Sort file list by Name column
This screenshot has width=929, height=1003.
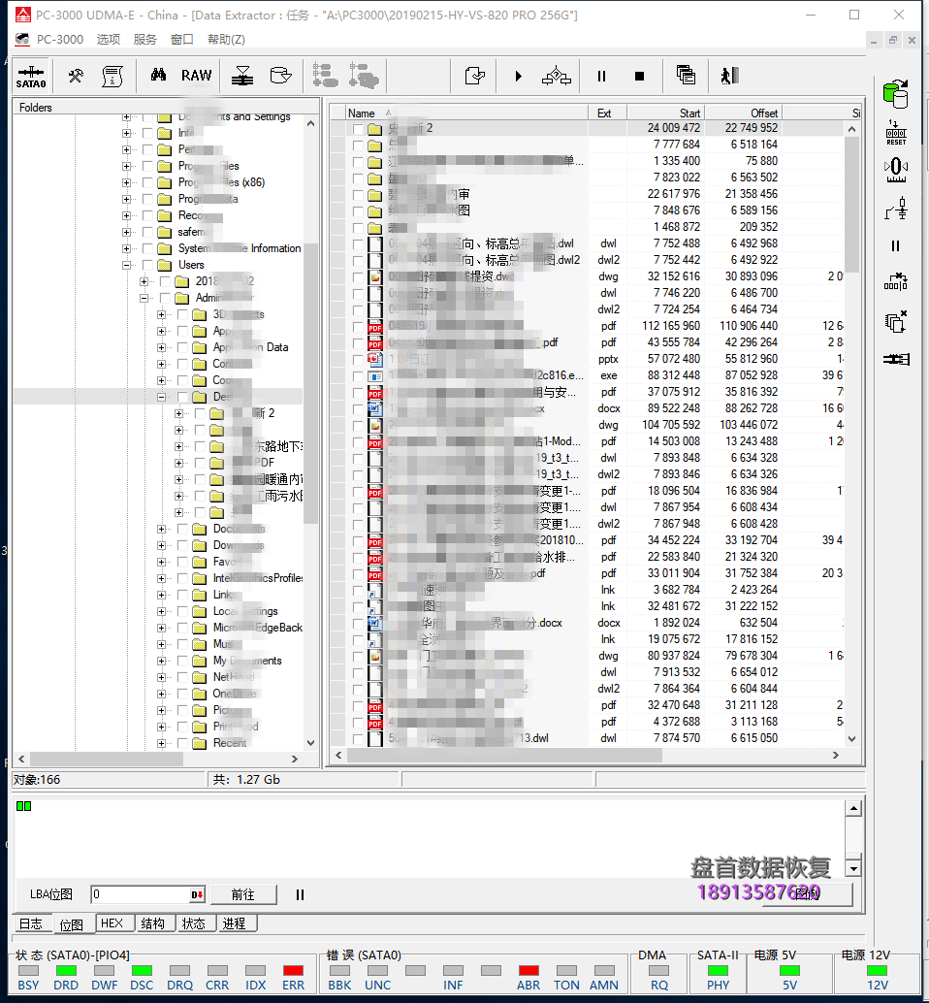click(465, 113)
